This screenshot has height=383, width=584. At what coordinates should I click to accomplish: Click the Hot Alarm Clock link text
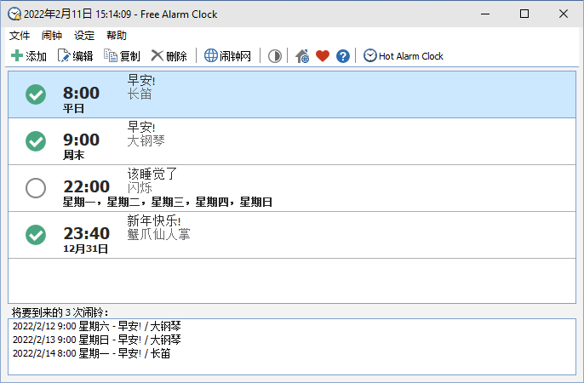[411, 56]
